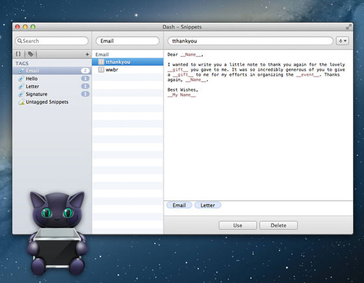364x283 pixels.
Task: Click the Use button
Action: [x=238, y=225]
